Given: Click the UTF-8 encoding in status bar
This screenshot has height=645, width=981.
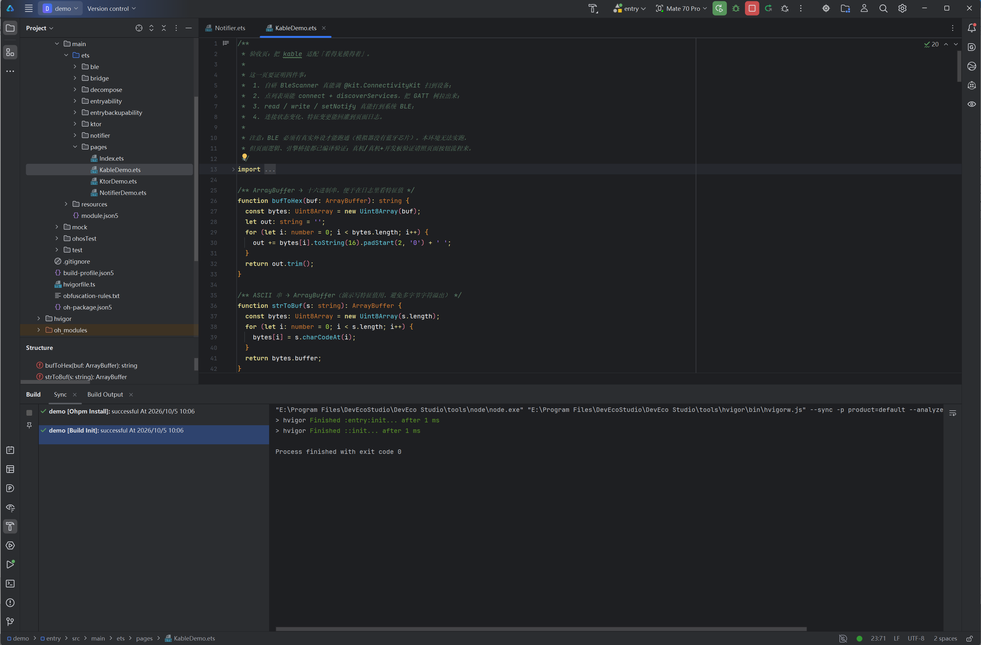Looking at the screenshot, I should tap(915, 638).
